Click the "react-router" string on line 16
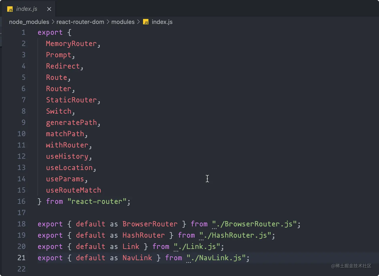The image size is (379, 276). click(x=99, y=201)
